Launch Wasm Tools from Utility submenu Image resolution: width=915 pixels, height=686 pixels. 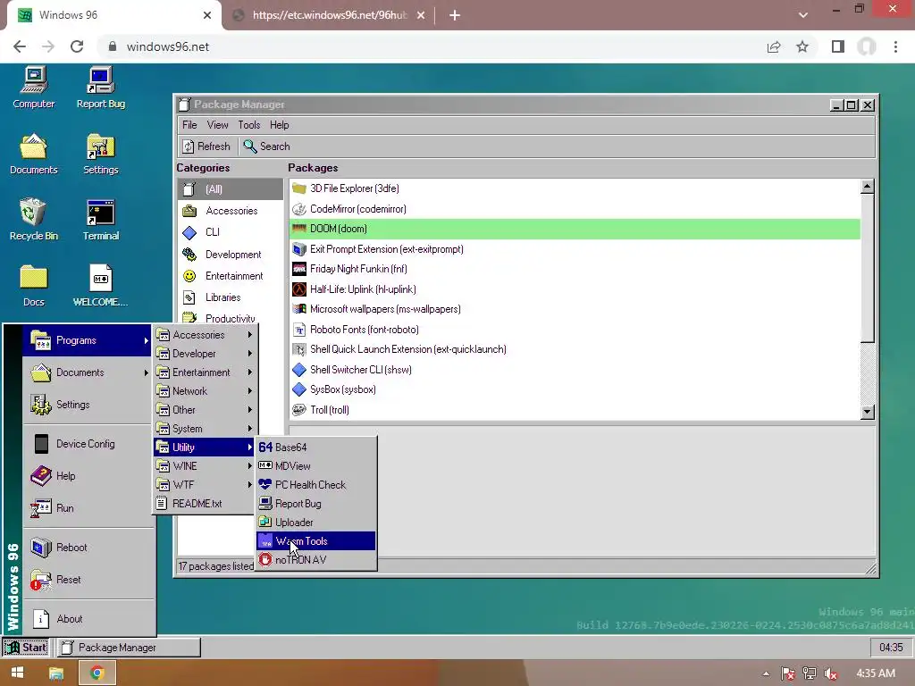315,541
